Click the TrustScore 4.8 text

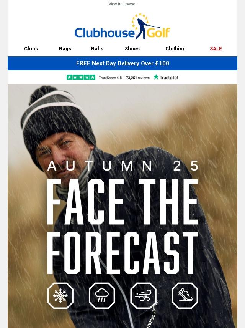click(110, 78)
